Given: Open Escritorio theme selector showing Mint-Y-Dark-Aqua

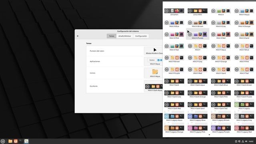Looking at the screenshot, I should [x=153, y=86].
